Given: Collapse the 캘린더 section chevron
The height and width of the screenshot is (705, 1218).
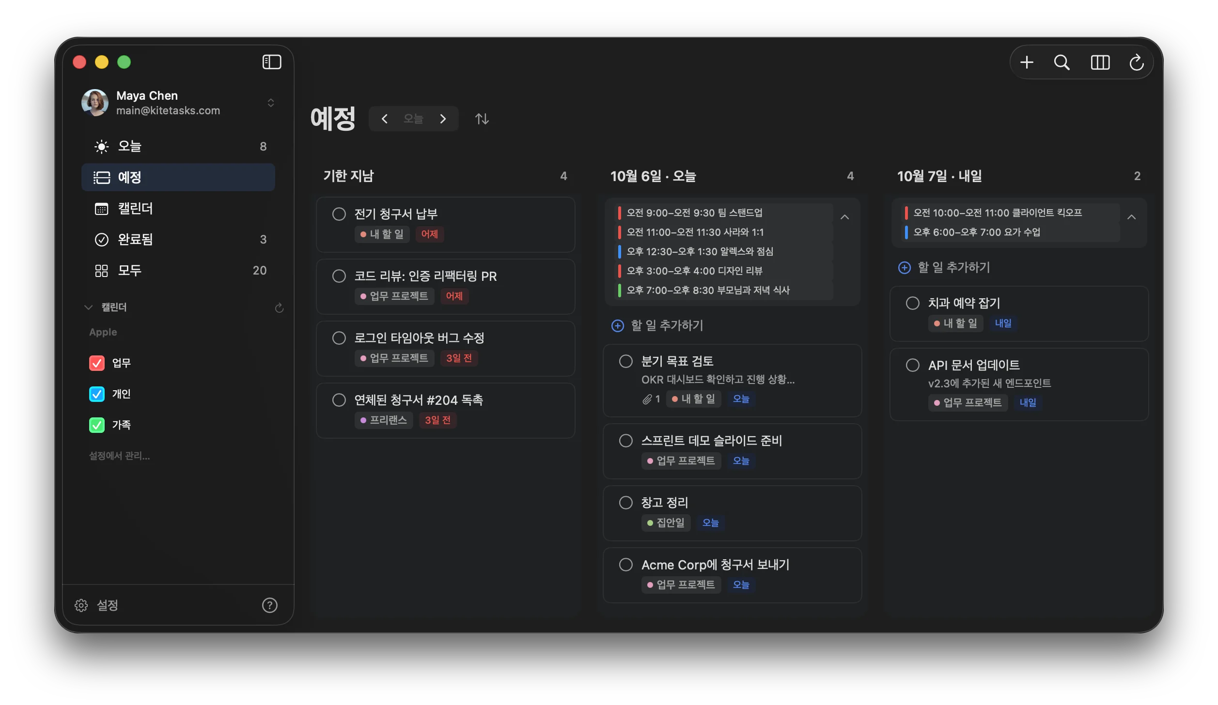Looking at the screenshot, I should click(88, 307).
